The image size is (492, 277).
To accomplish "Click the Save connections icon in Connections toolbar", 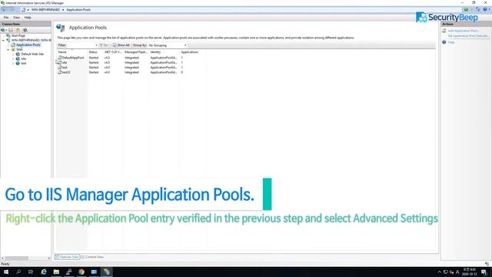I will 11,30.
